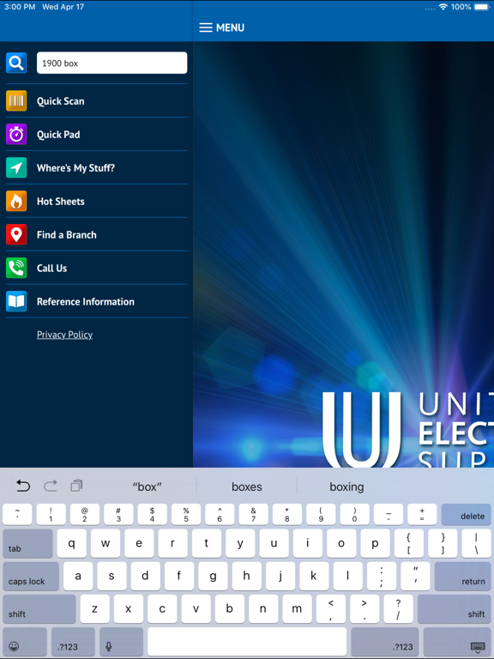
Task: Tap the left shift key
Action: point(39,609)
